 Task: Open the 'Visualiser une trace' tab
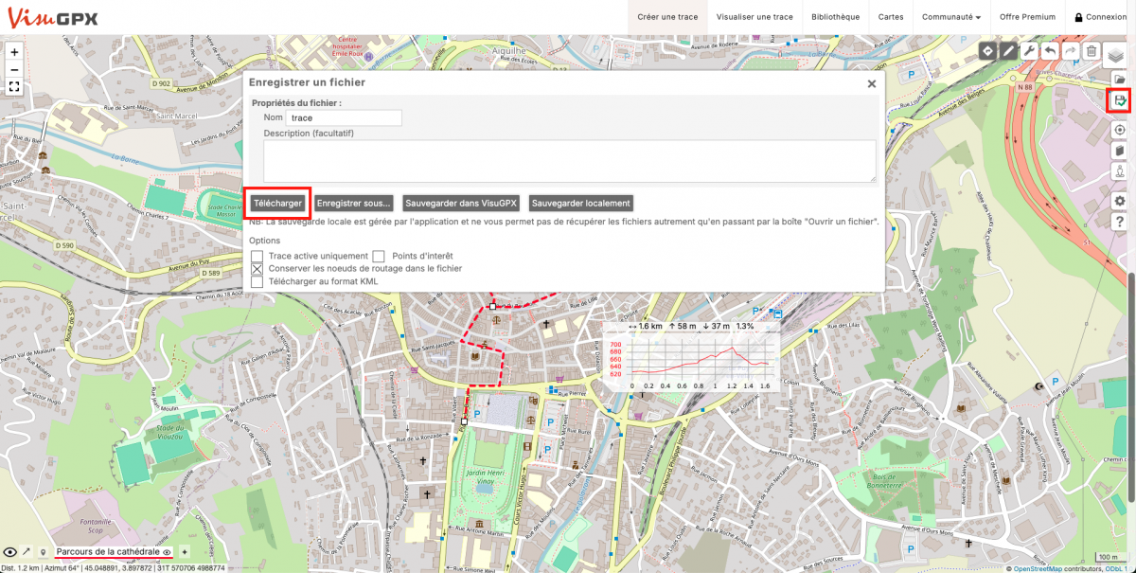pyautogui.click(x=754, y=17)
